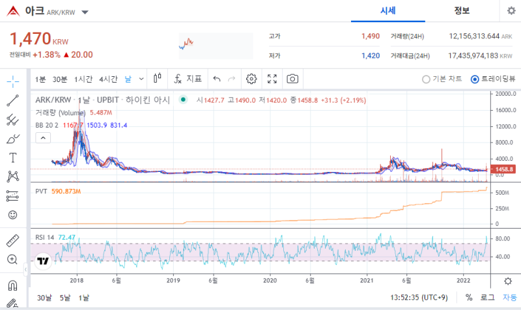
Task: Open price axis settings gear
Action: pos(508,281)
